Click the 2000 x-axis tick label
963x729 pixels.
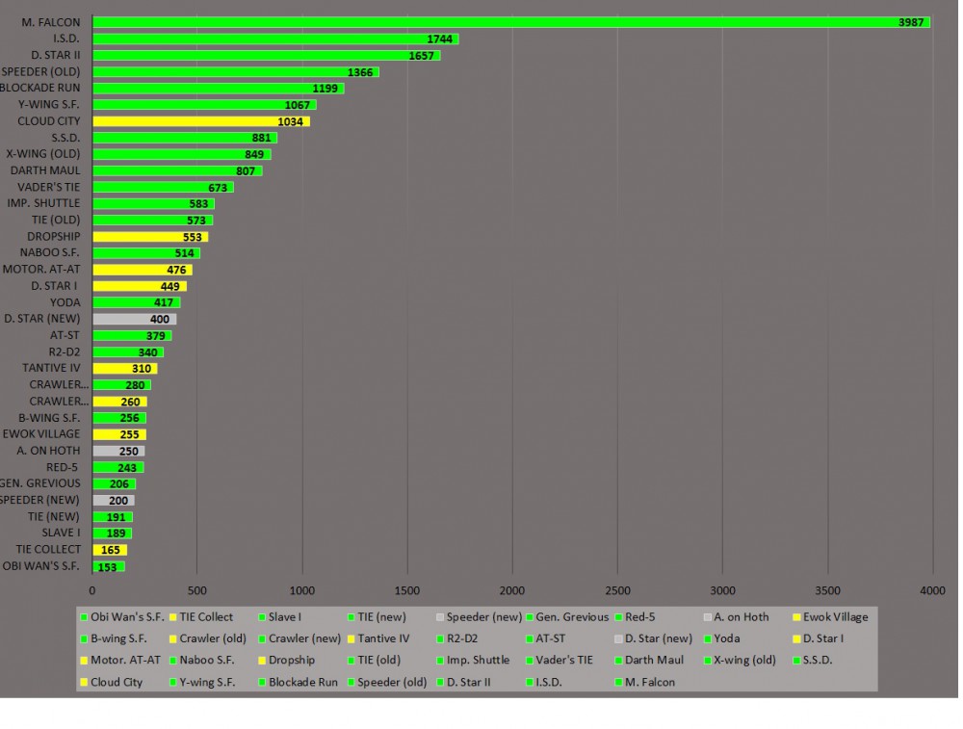511,591
